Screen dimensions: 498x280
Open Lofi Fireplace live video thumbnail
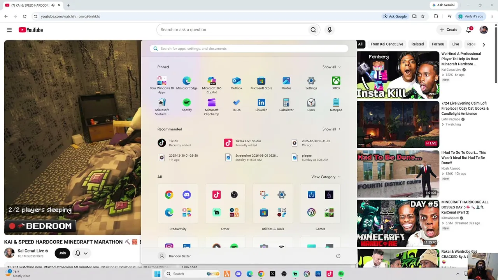398,124
